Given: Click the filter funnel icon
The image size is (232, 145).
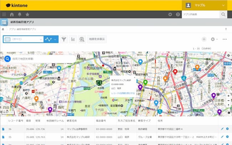Looking at the screenshot, I should (64, 39).
